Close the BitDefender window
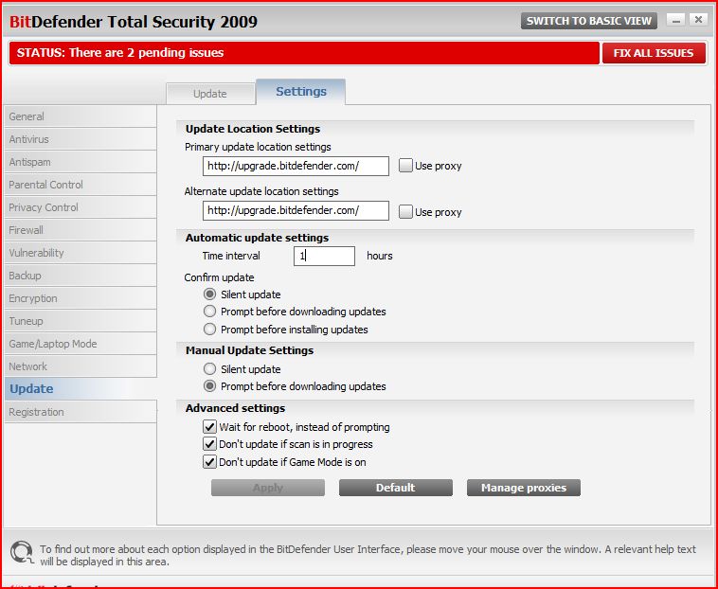This screenshot has width=718, height=589. (x=698, y=20)
